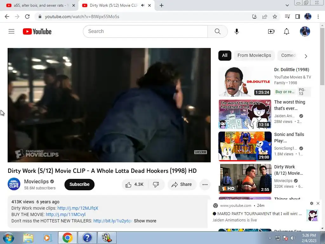Click into the YouTube Search field

coord(145,31)
